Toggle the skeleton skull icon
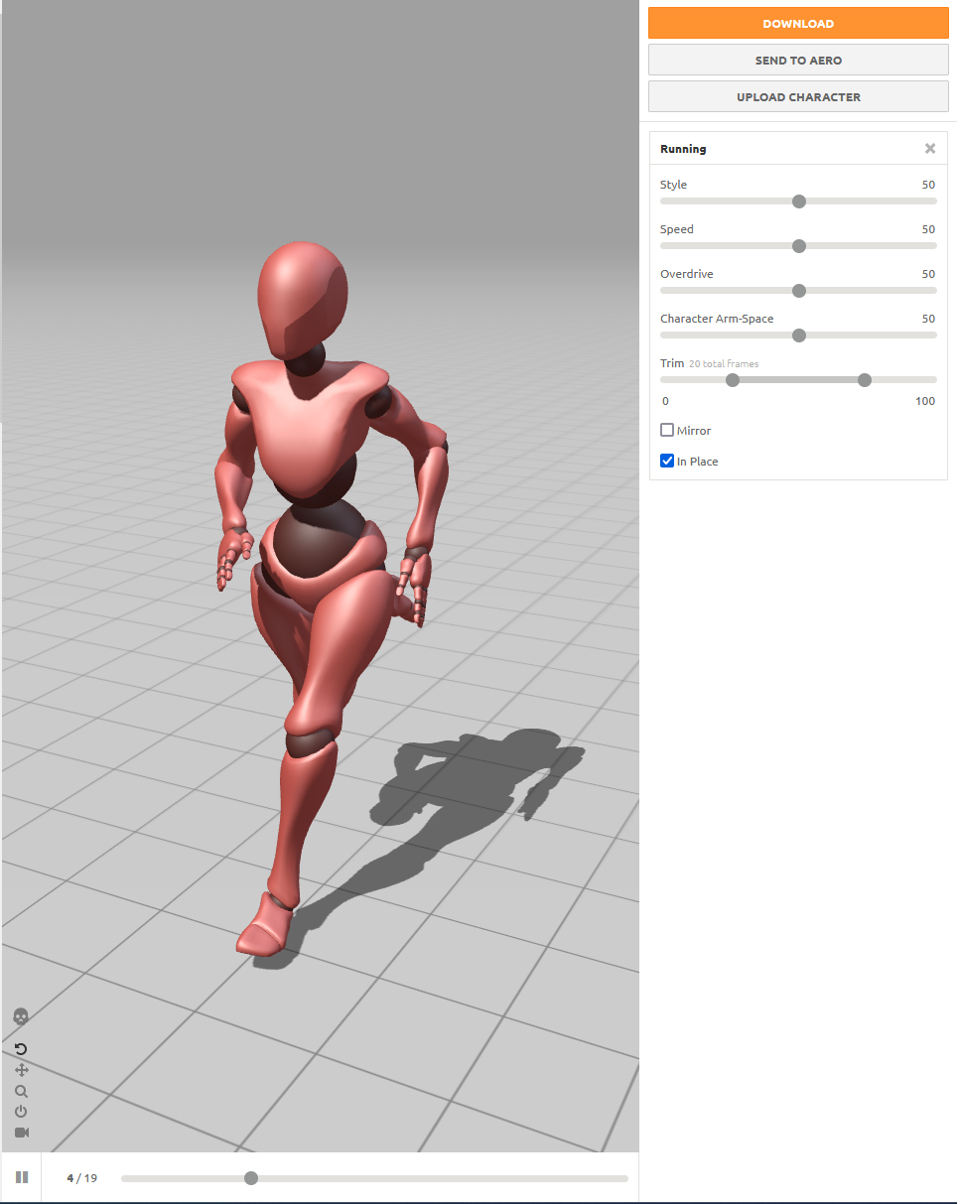 21,1016
